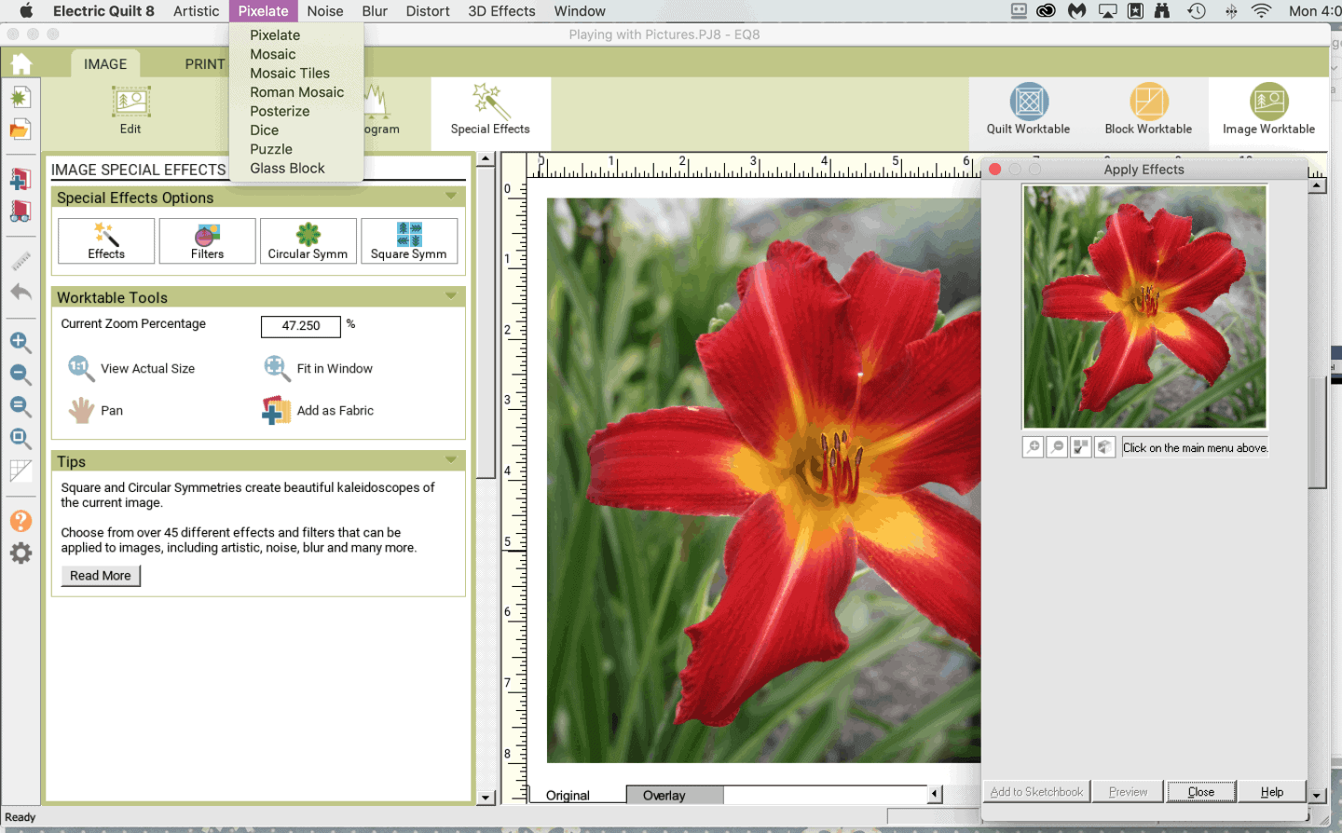Click the flower preview thumbnail in Apply Effects
1342x833 pixels.
[1144, 307]
